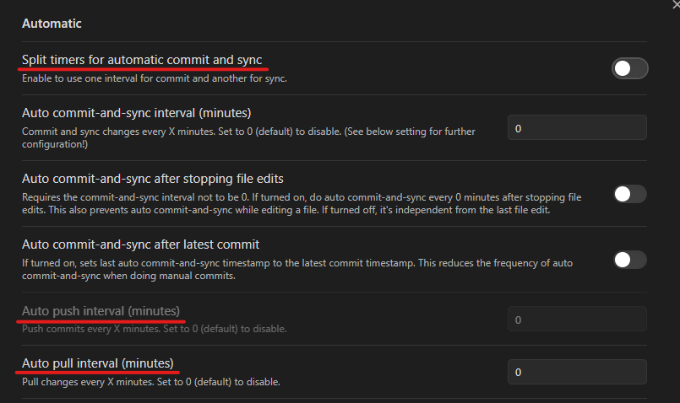
Task: Focus the commit-and-sync interval minutes field
Action: coord(577,127)
